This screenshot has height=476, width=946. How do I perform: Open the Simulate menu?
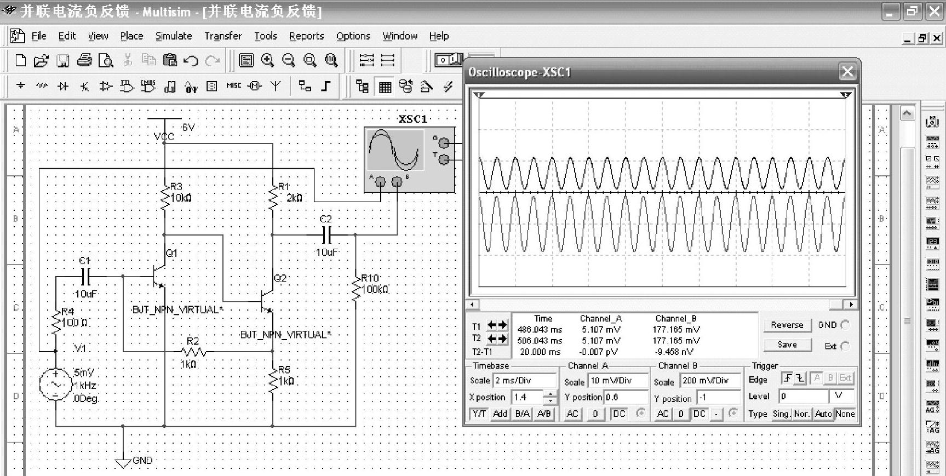click(x=173, y=36)
